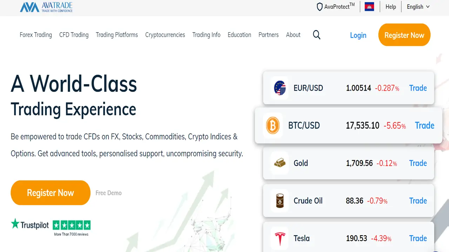Screen dimensions: 449x252
Task: Click the Free Demo link
Action: tap(108, 193)
